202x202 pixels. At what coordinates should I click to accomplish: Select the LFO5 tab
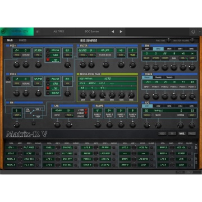pos(191,106)
